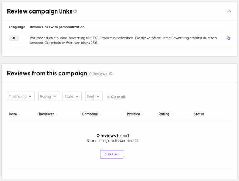Click the DE language badge
239x181 pixels.
point(14,38)
